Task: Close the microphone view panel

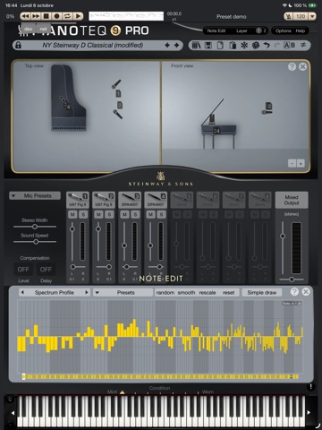Action: pos(302,66)
